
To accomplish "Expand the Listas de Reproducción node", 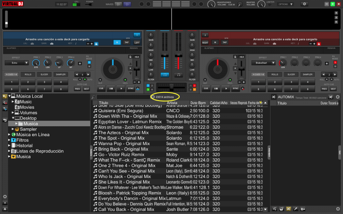I will (x=9, y=151).
